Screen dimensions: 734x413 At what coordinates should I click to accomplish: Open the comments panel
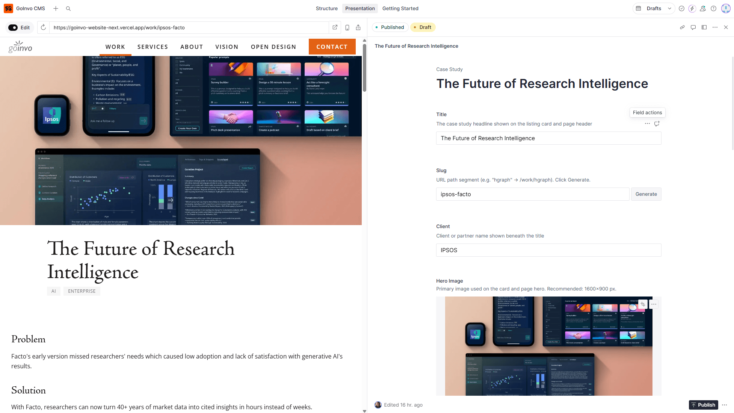pyautogui.click(x=693, y=27)
